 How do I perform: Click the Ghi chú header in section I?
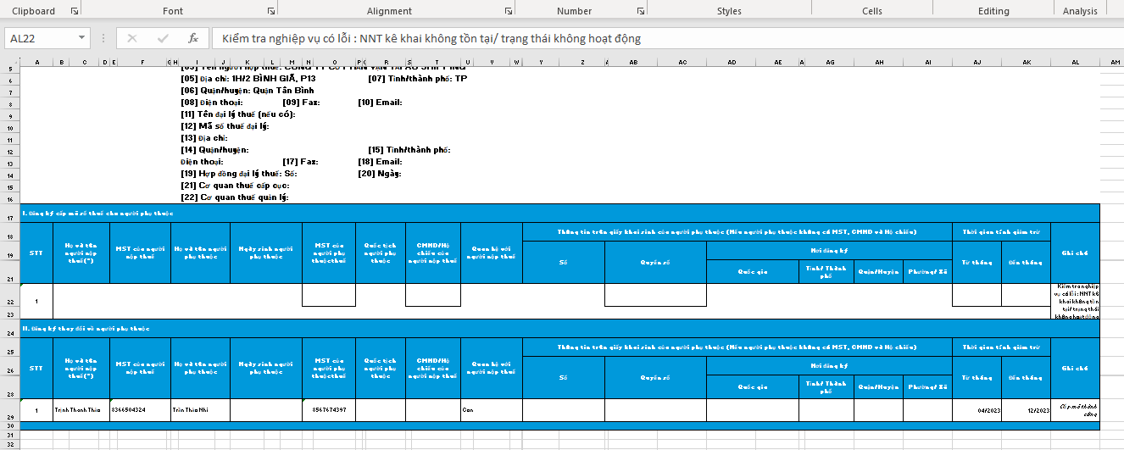pyautogui.click(x=1075, y=253)
